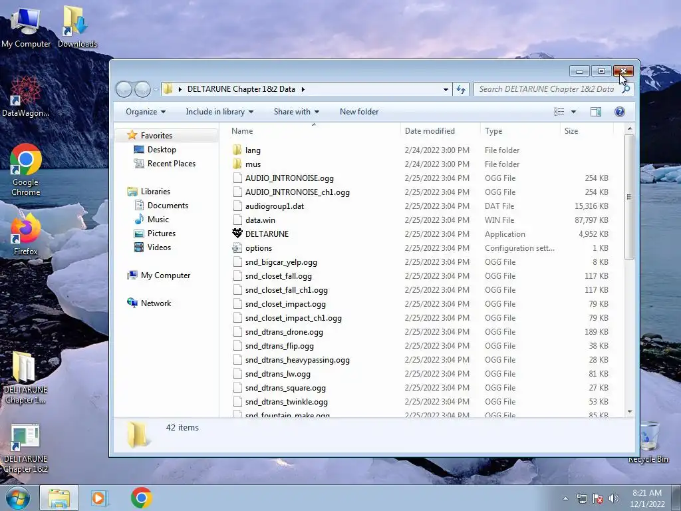Click the taskbar clock showing 8:21 AM
This screenshot has width=681, height=511.
pyautogui.click(x=647, y=498)
